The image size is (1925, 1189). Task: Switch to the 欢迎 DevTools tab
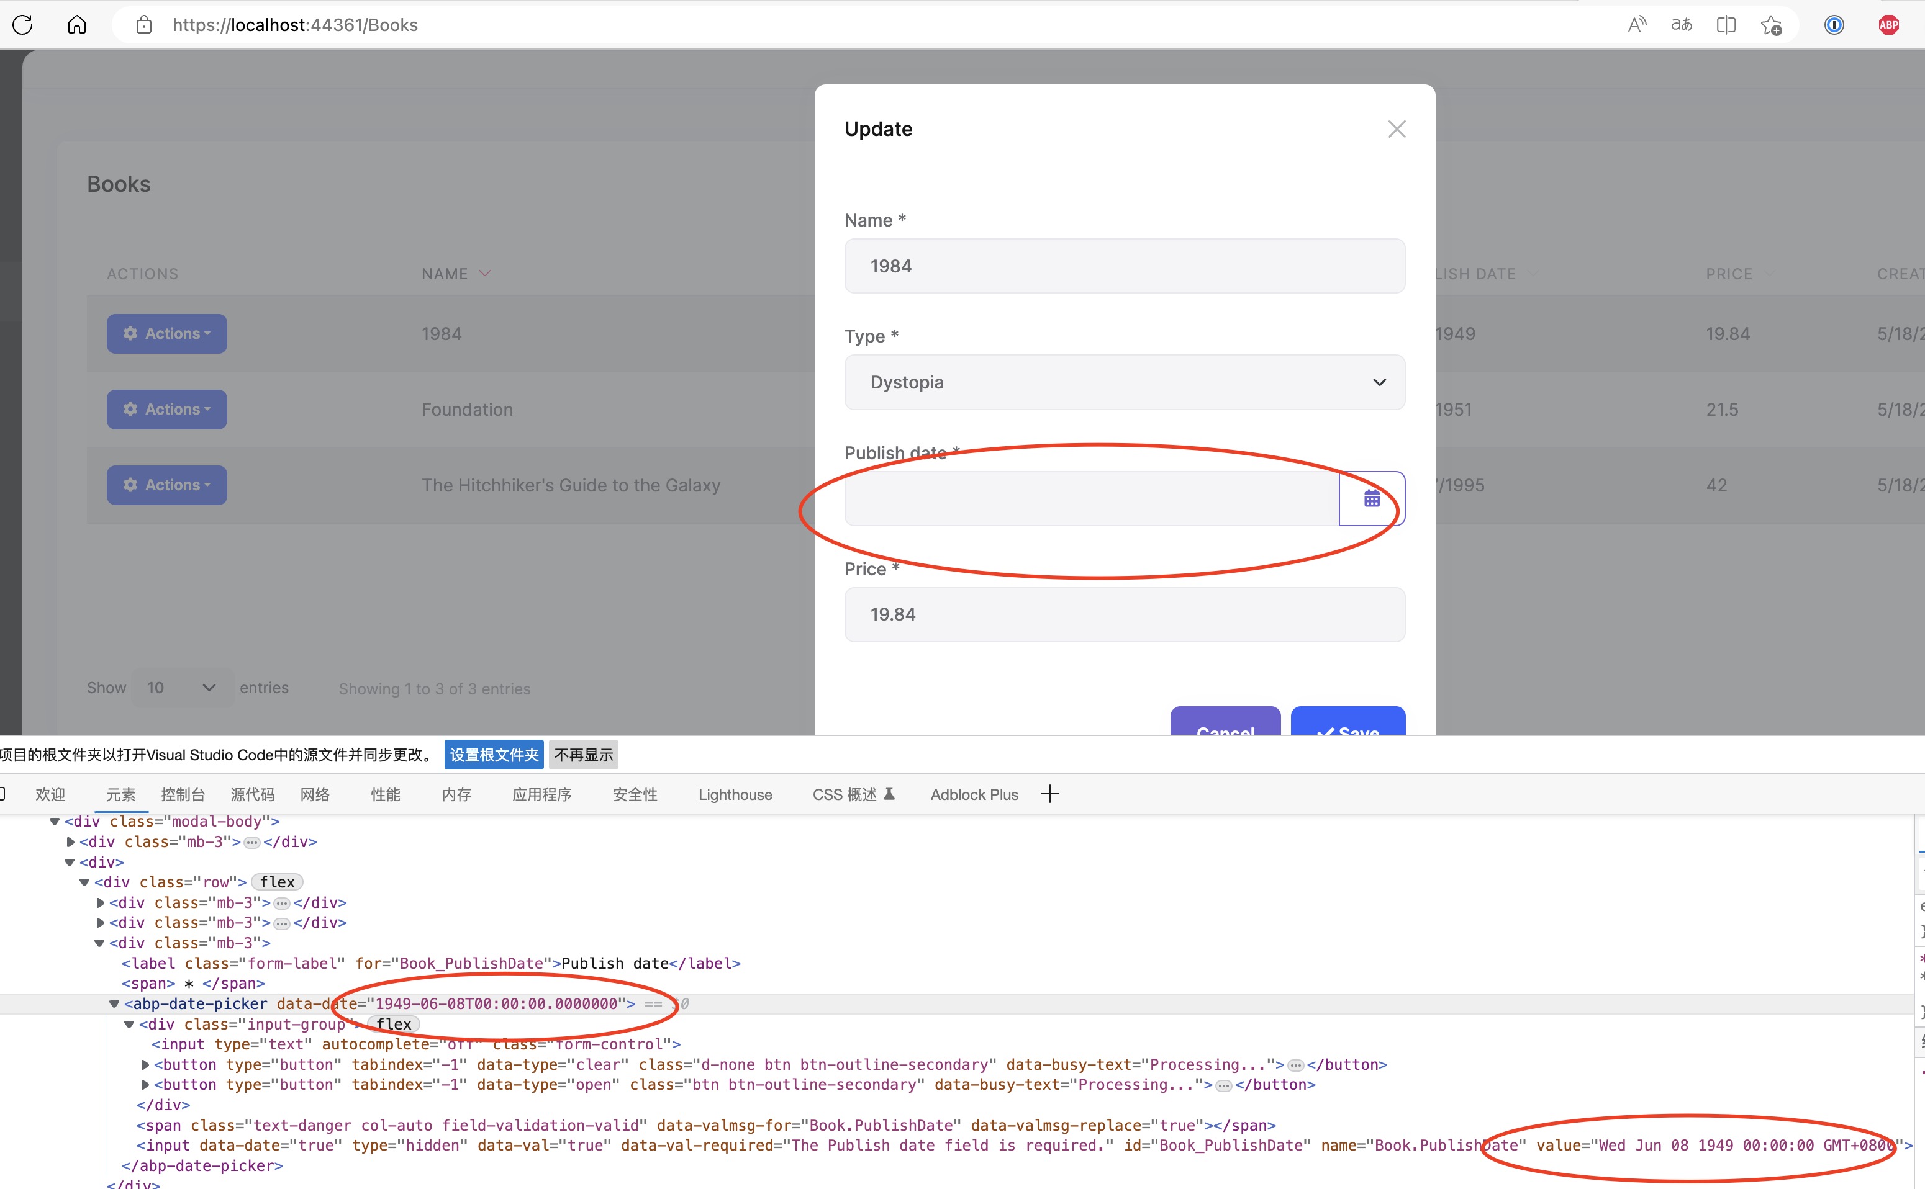click(50, 794)
